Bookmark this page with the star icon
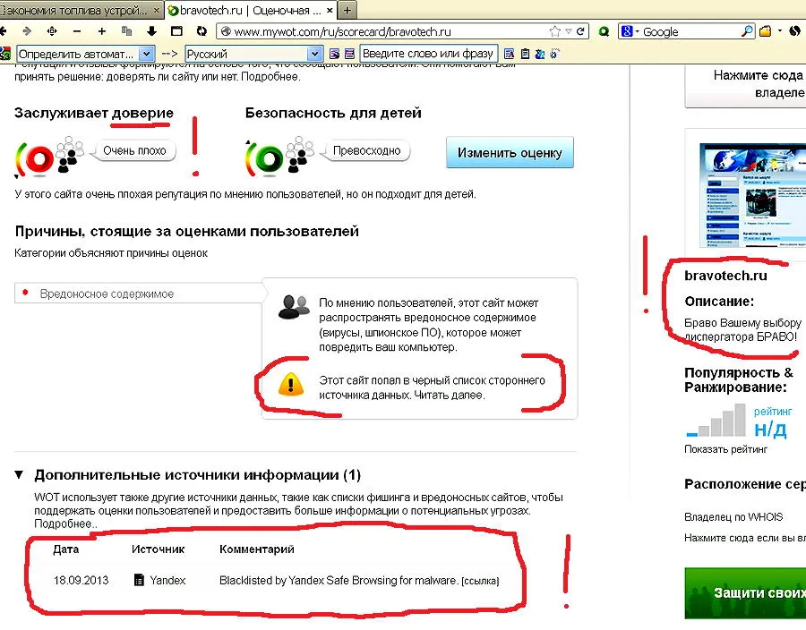The width and height of the screenshot is (806, 630). point(554,31)
